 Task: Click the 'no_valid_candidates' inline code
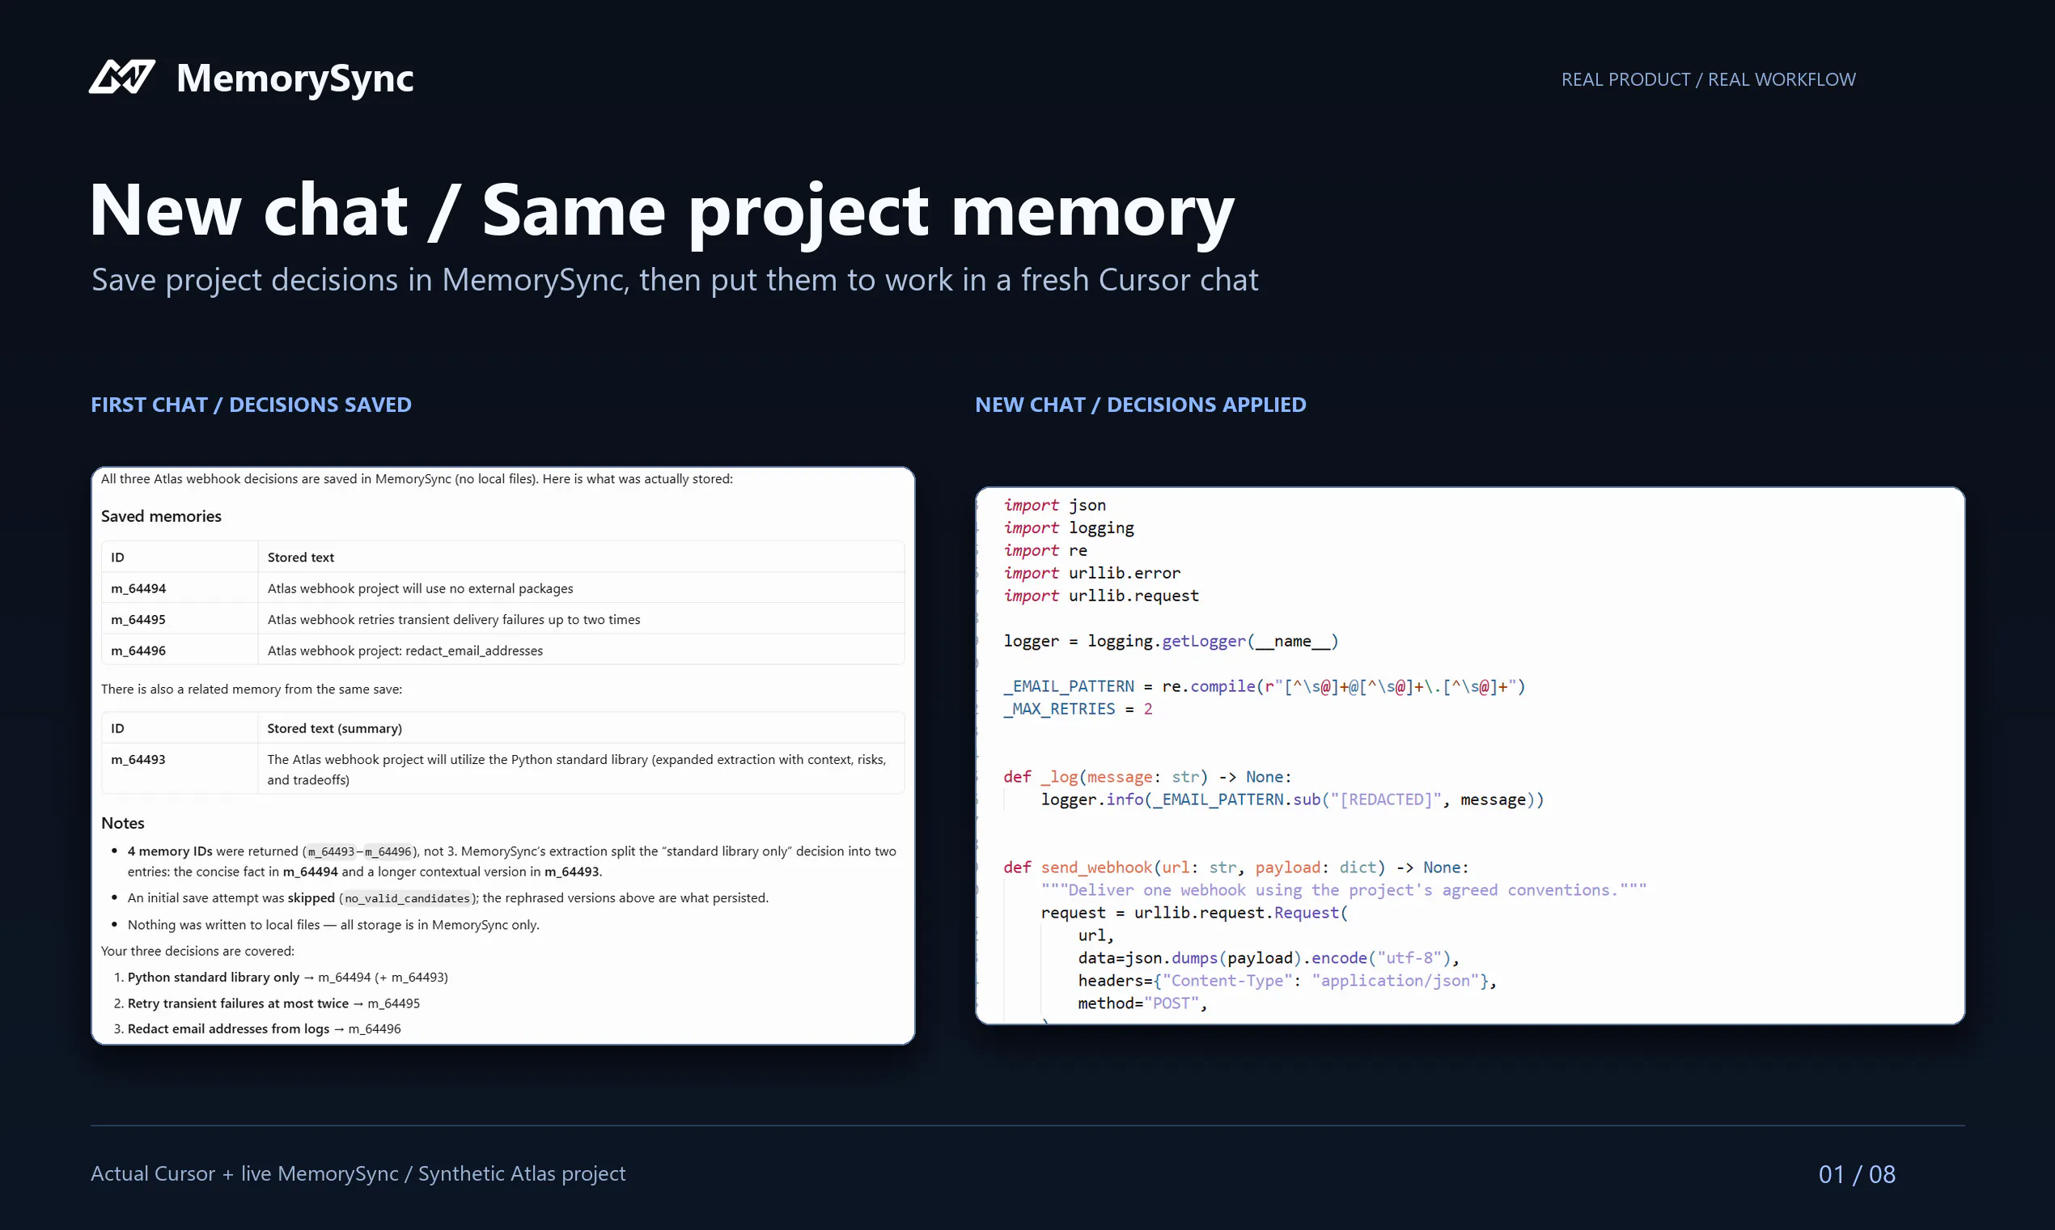coord(407,898)
